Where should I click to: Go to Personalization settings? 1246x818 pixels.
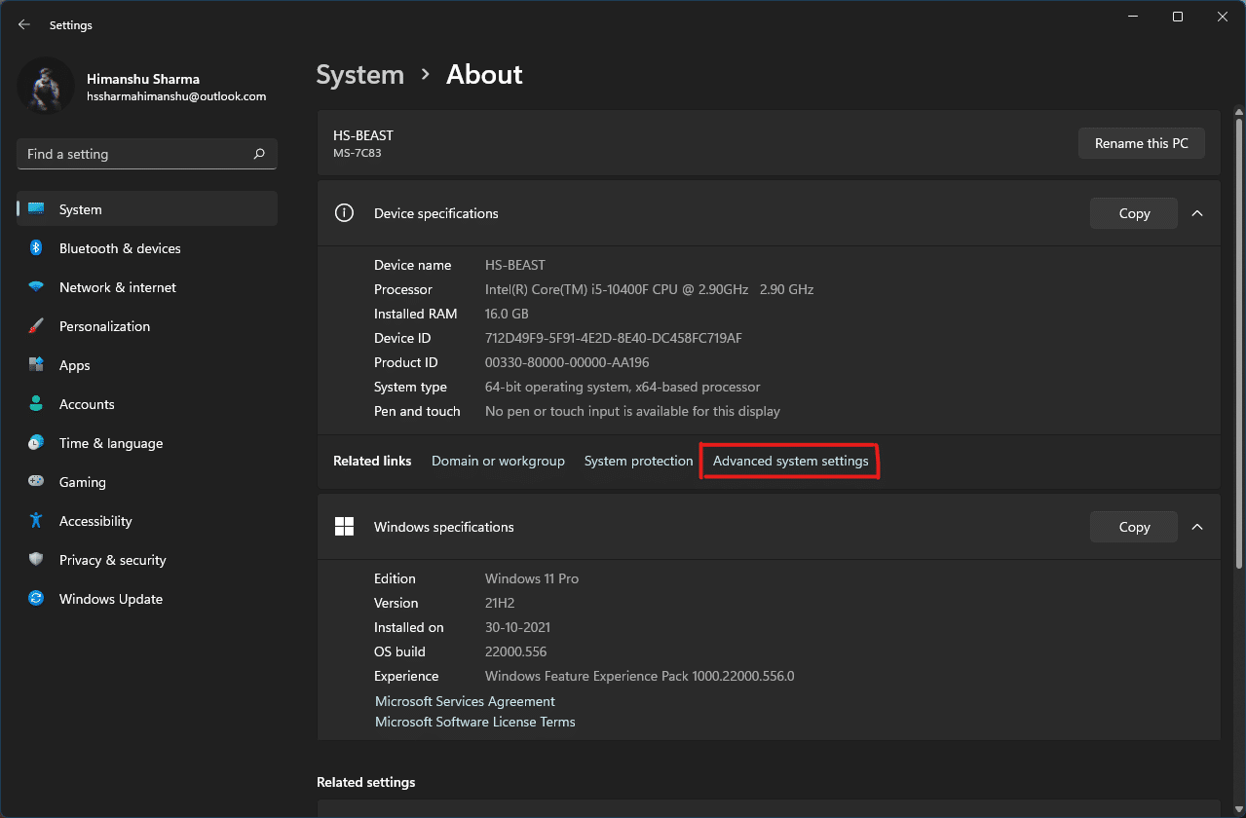tap(147, 326)
